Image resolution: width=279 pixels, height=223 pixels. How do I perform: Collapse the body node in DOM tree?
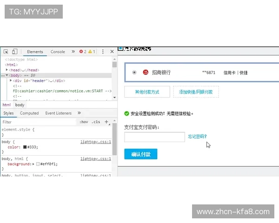pos(7,75)
